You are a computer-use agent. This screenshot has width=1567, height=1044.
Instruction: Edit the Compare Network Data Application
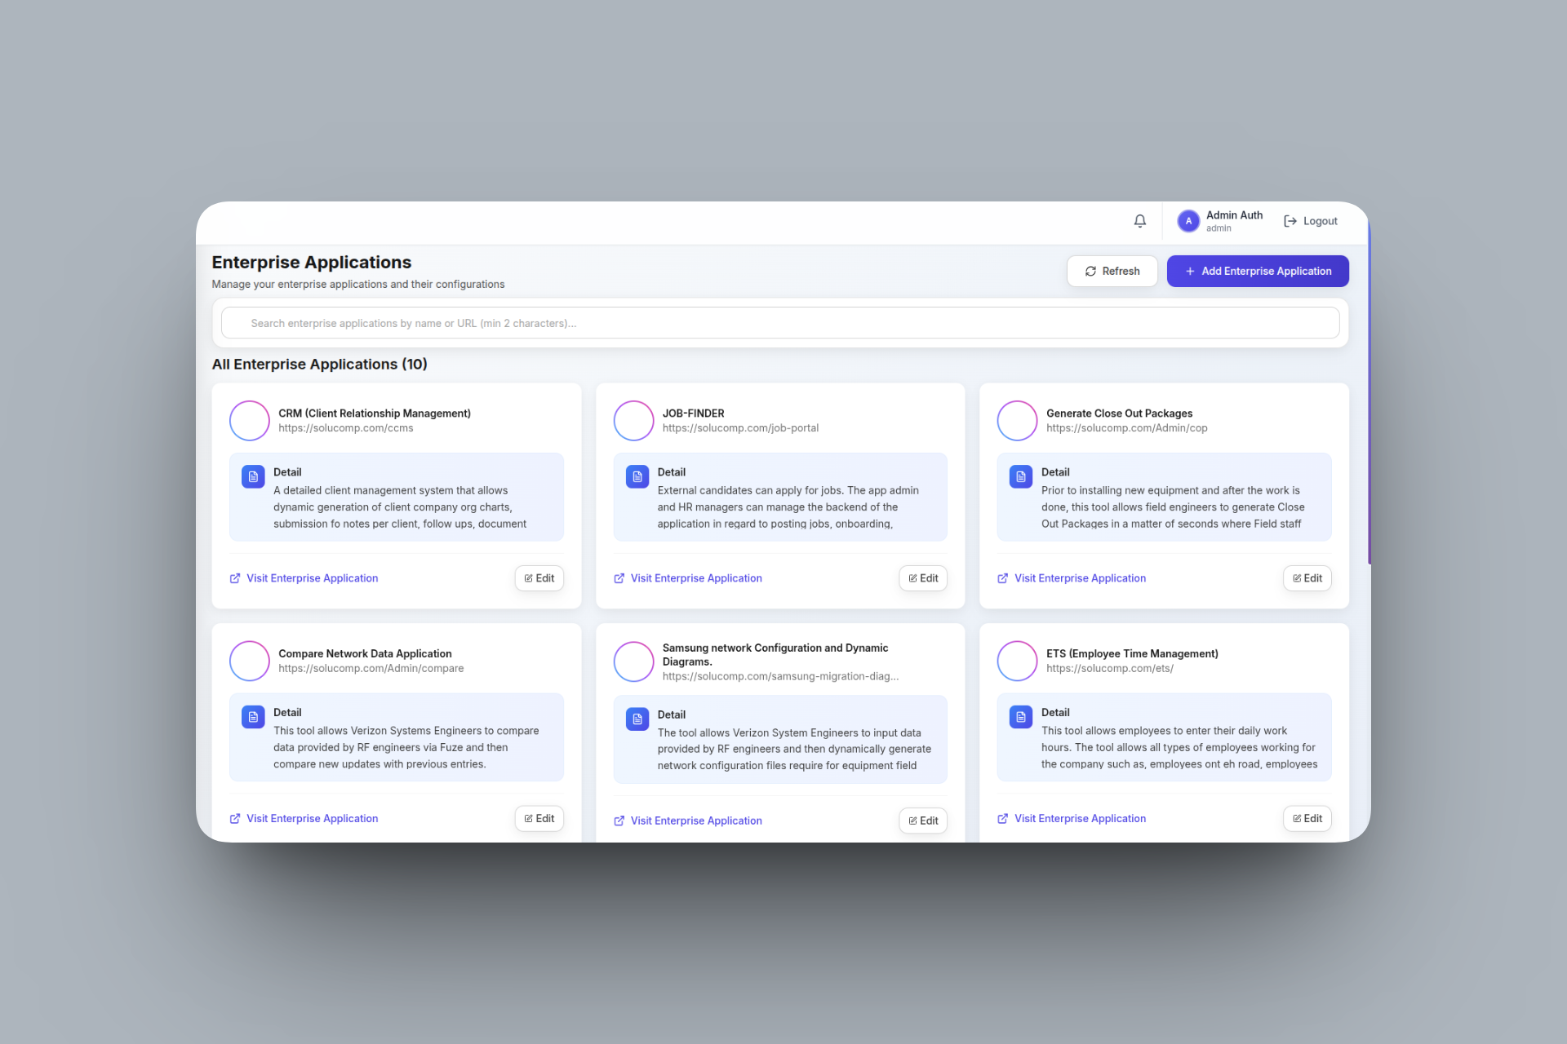pos(539,819)
